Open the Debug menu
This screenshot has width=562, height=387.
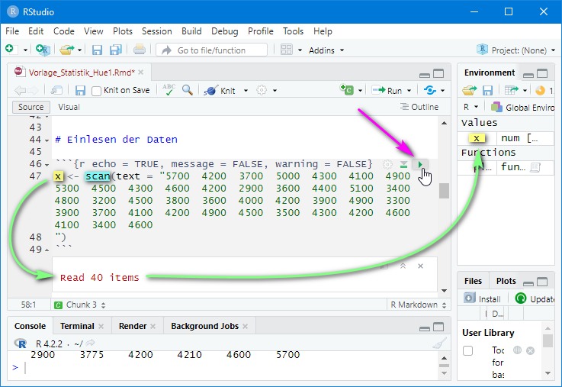[225, 31]
